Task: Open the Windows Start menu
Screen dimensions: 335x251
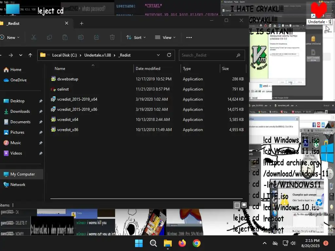Action: tap(139, 243)
